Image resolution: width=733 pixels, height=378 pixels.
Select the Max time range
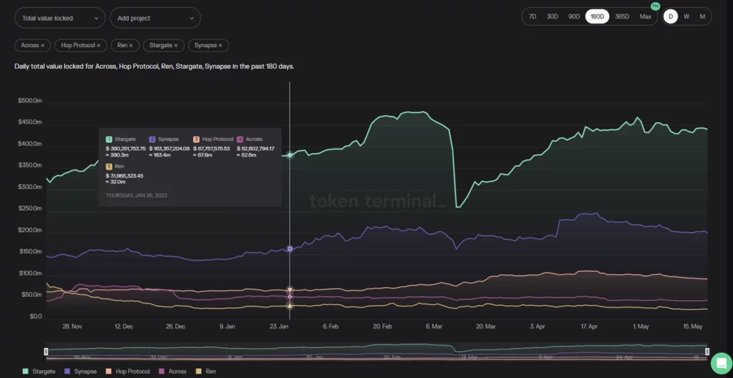tap(645, 16)
